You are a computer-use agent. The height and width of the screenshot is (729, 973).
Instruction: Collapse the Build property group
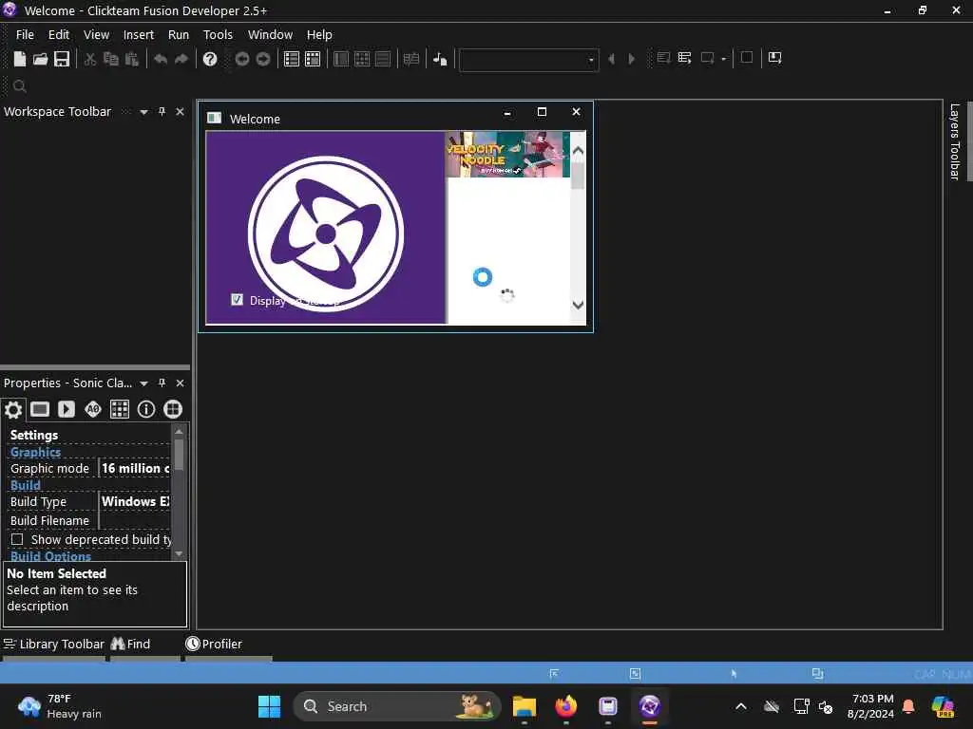26,485
